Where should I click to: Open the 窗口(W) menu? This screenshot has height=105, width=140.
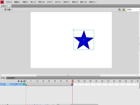click(84, 2)
